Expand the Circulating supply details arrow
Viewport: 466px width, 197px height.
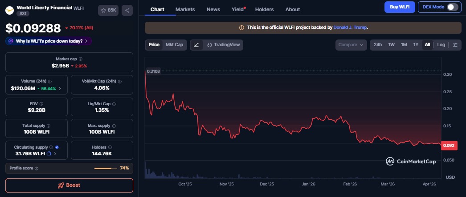tap(55, 154)
